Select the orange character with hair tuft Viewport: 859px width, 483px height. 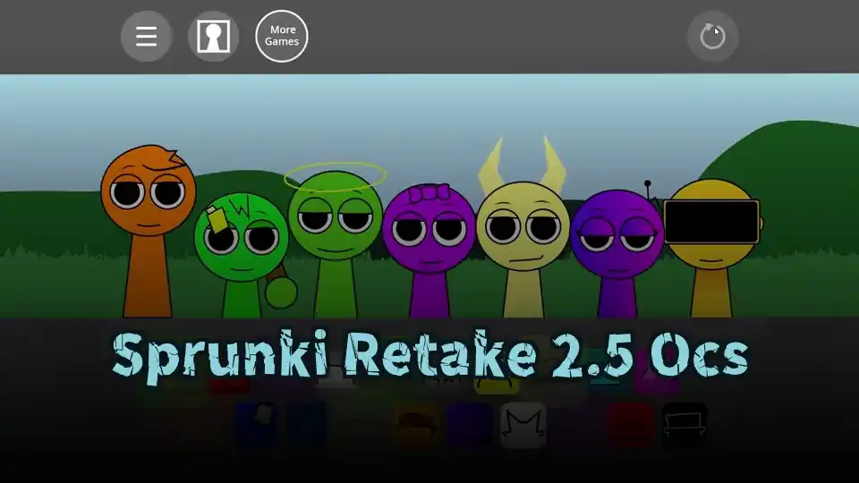(x=148, y=230)
